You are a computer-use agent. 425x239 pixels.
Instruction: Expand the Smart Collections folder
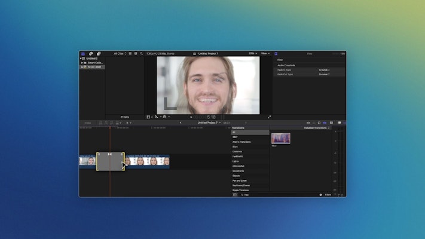82,63
